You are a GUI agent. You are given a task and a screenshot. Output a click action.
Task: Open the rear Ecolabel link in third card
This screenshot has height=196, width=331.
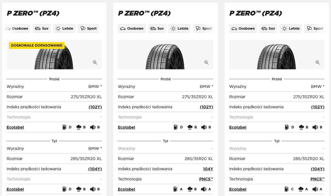coord(238,189)
